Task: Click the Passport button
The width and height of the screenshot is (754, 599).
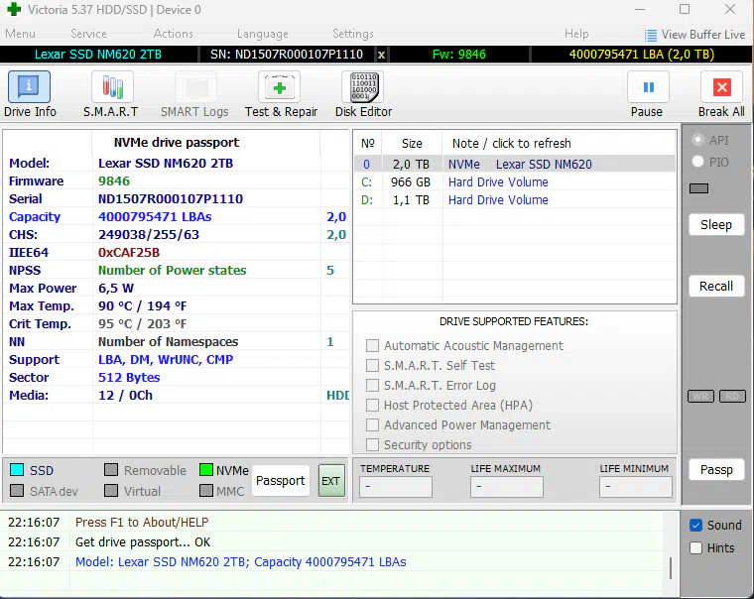Action: (281, 481)
